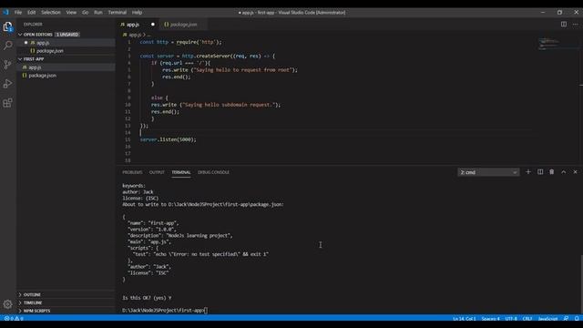Viewport: 583px width, 328px height.
Task: Switch to the Output panel tab
Action: [x=157, y=172]
